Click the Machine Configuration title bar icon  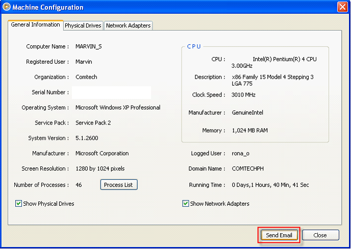pyautogui.click(x=7, y=7)
